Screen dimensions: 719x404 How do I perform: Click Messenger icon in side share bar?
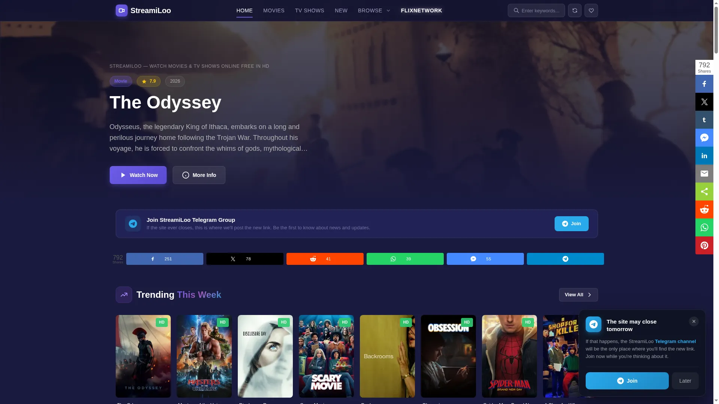click(x=704, y=138)
